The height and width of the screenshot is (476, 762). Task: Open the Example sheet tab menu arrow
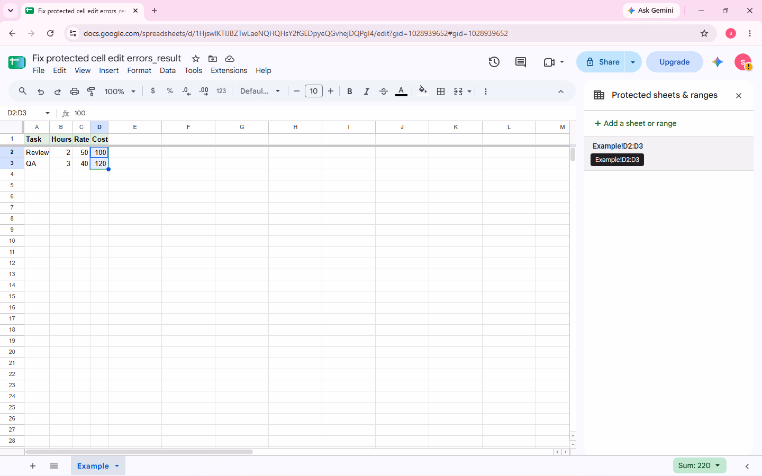tap(117, 466)
